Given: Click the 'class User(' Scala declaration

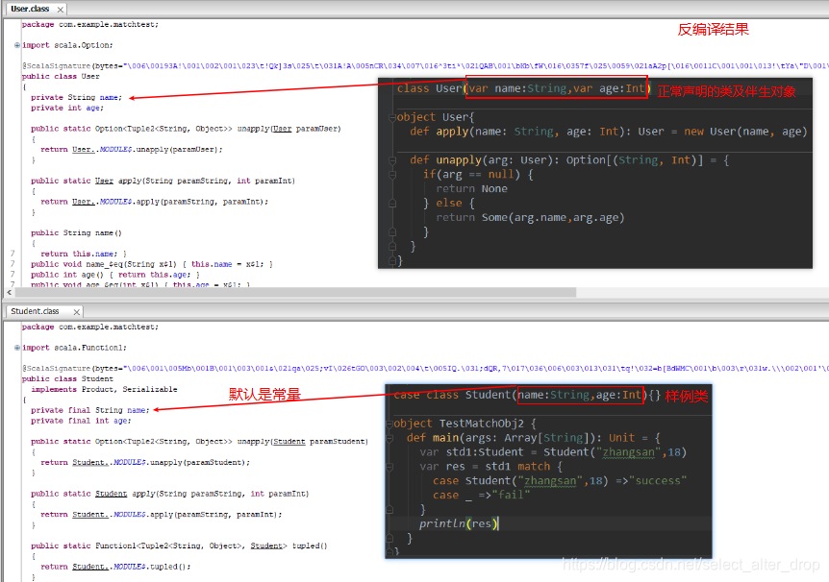Looking at the screenshot, I should pos(524,88).
